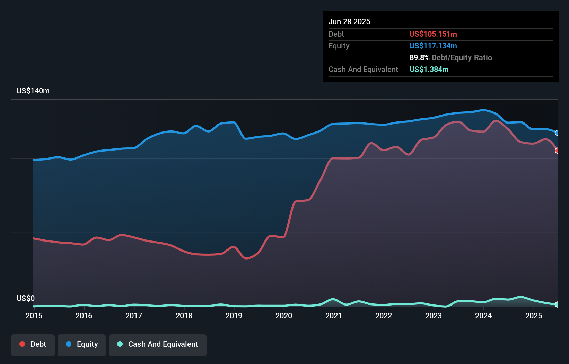Expand the Cash And Equivalent tooltip row
The image size is (569, 364).
[x=363, y=69]
